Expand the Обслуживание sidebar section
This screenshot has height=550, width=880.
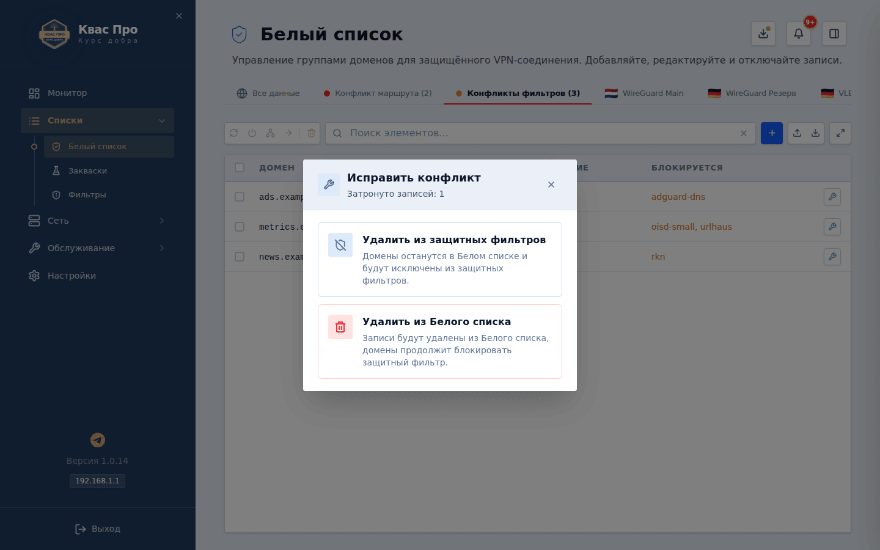(98, 248)
